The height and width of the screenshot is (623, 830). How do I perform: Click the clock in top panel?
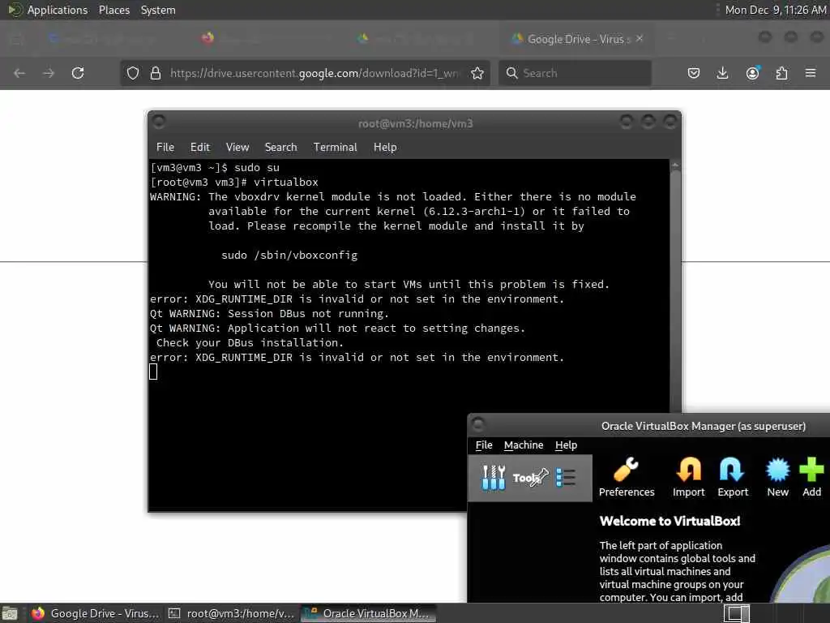point(776,10)
